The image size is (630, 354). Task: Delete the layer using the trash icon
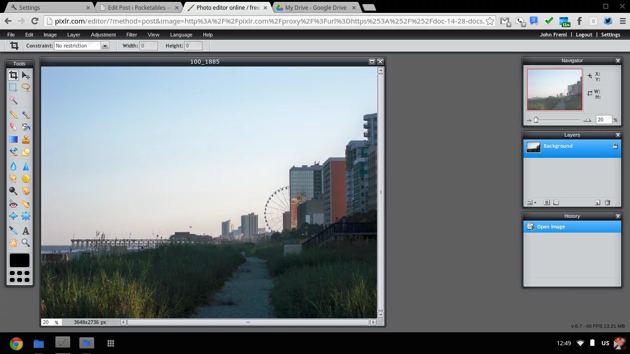607,203
